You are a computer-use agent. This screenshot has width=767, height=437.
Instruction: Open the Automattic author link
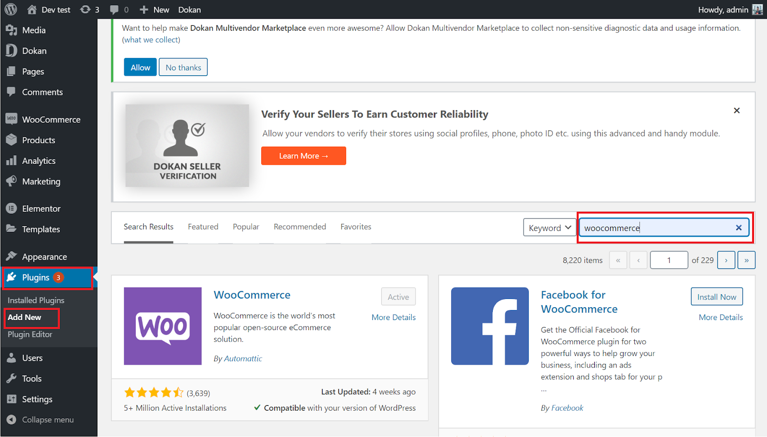pos(243,358)
